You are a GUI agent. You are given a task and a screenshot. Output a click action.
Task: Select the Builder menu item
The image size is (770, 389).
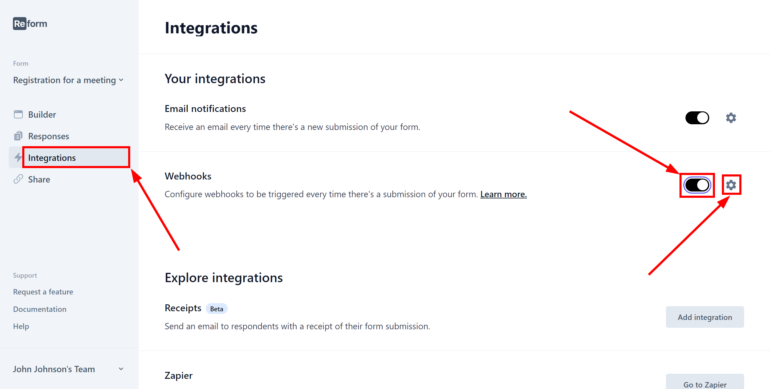(42, 115)
